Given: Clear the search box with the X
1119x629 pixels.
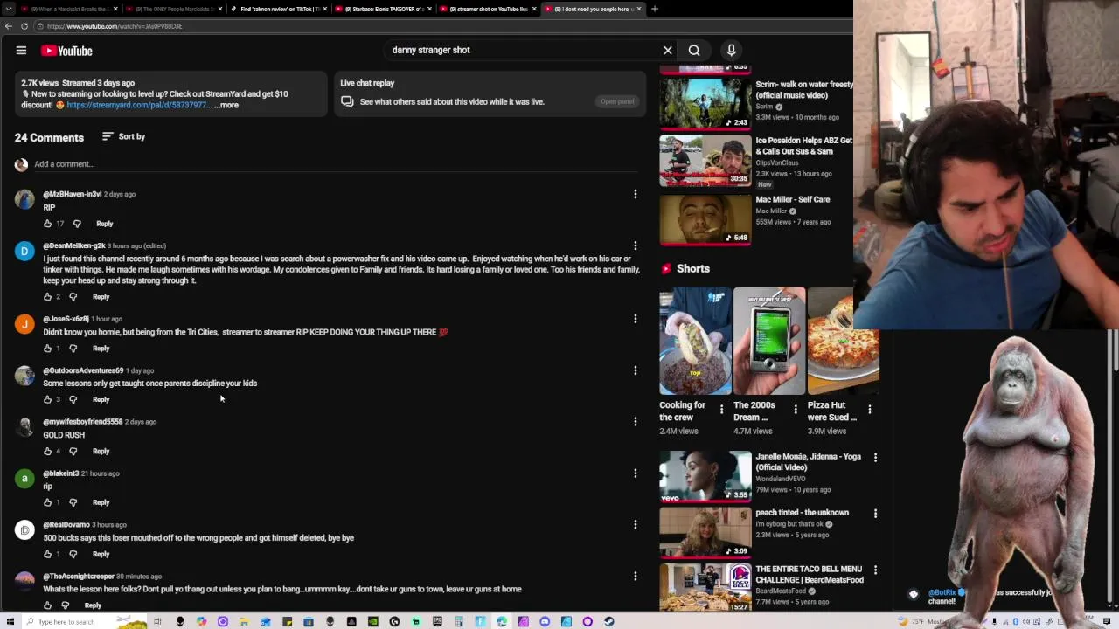Looking at the screenshot, I should click(x=668, y=51).
